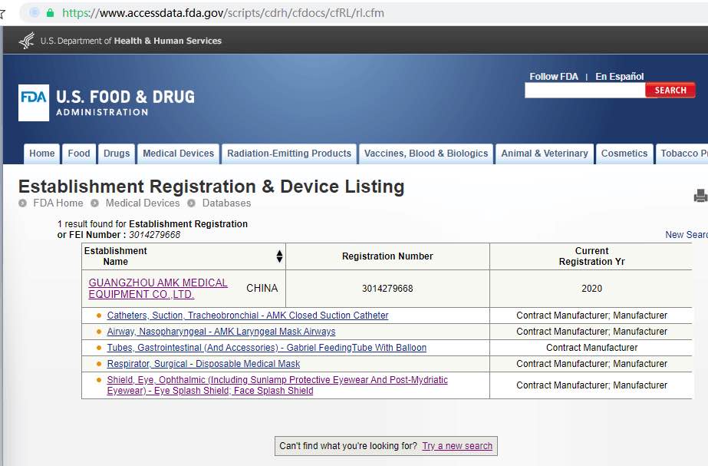Click the printer icon
This screenshot has height=466, width=708.
(700, 197)
